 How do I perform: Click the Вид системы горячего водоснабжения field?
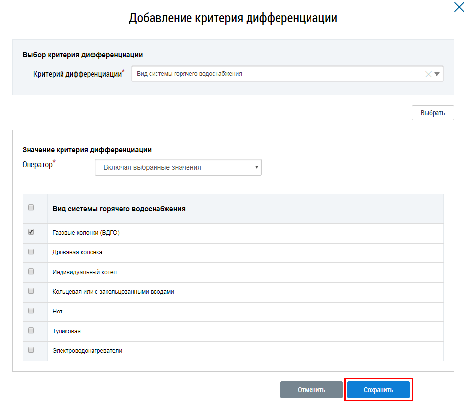point(276,74)
